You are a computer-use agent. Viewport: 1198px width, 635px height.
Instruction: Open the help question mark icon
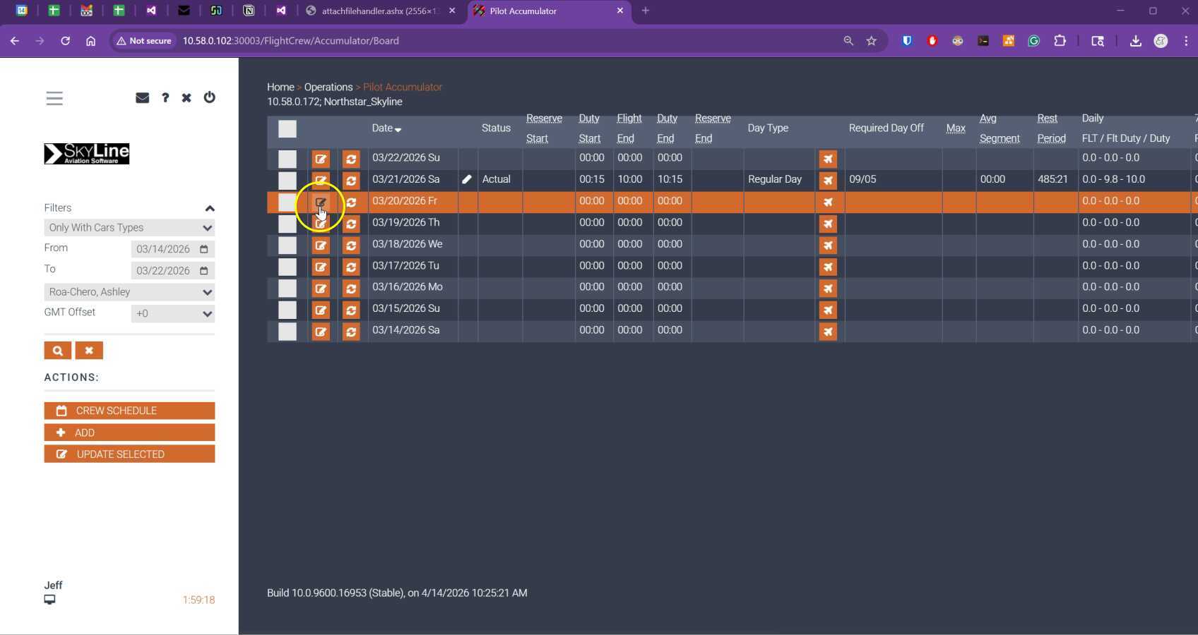pos(165,98)
